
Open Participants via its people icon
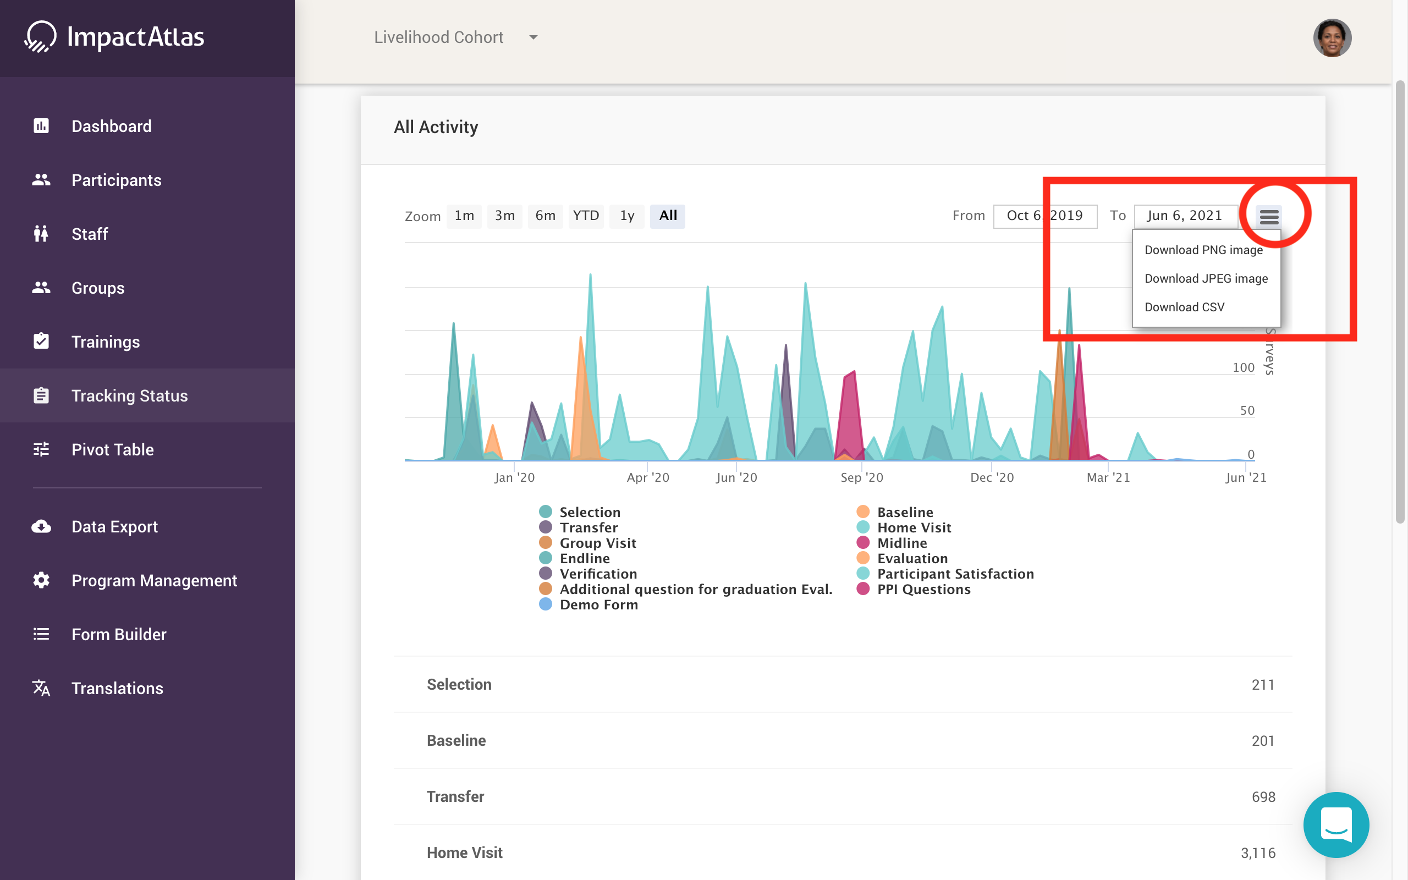[41, 180]
